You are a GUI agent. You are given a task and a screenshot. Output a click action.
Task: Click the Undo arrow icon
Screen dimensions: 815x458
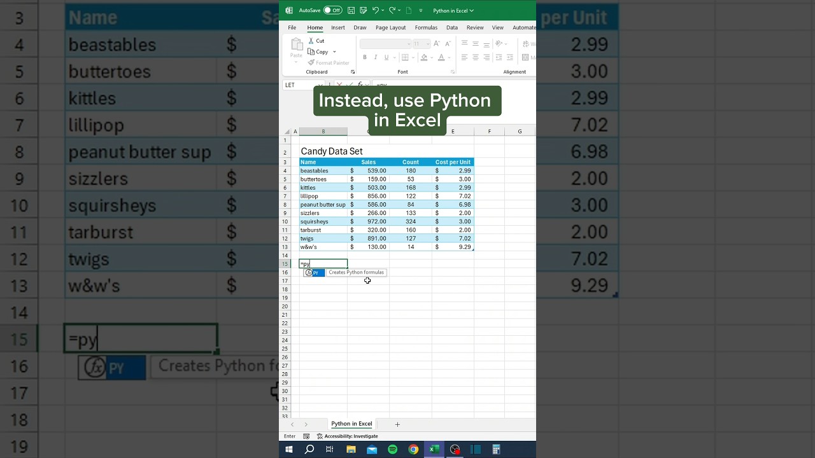(376, 10)
